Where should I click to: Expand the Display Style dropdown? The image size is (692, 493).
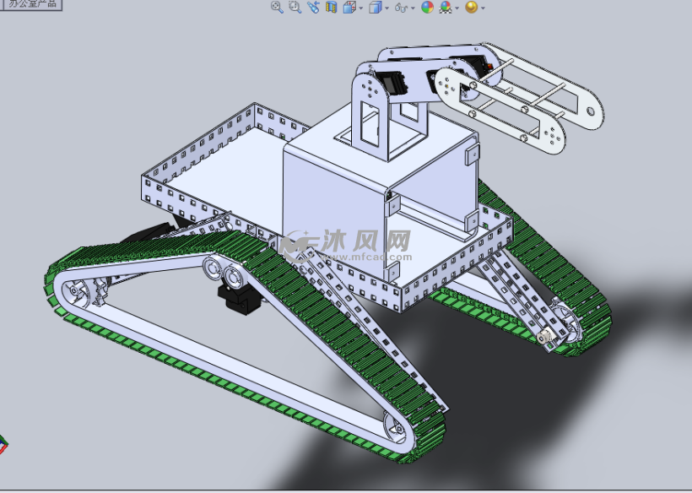pyautogui.click(x=413, y=8)
